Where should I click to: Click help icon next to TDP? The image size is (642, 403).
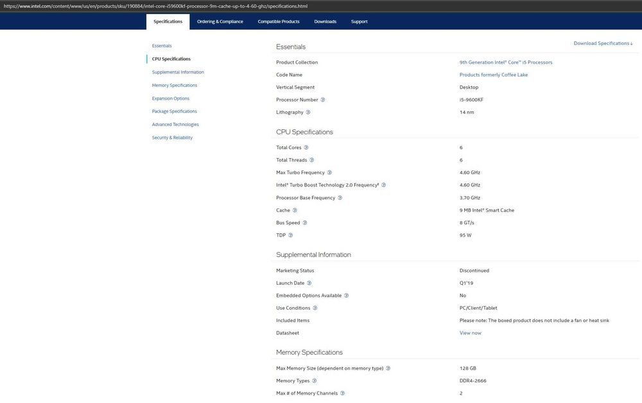(290, 235)
